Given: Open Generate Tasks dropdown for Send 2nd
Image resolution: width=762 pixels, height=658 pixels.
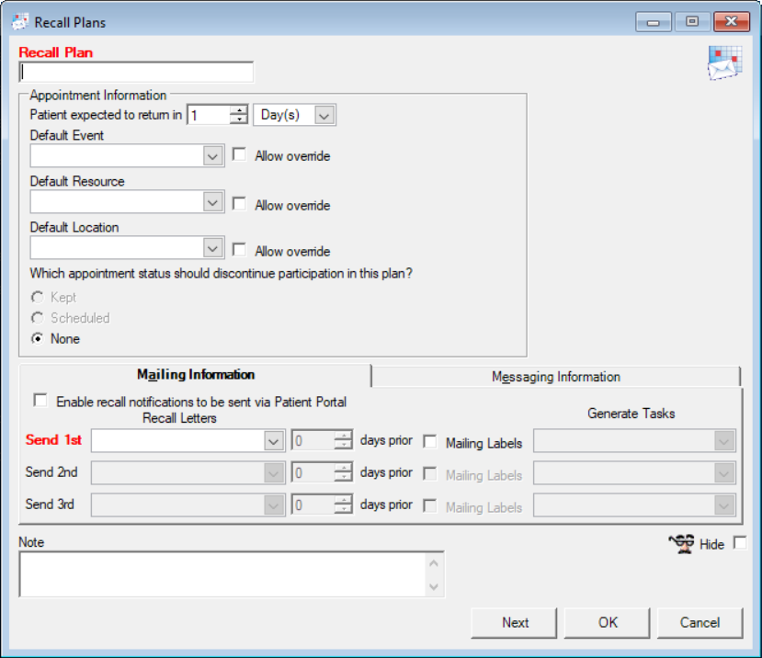Looking at the screenshot, I should coord(724,473).
